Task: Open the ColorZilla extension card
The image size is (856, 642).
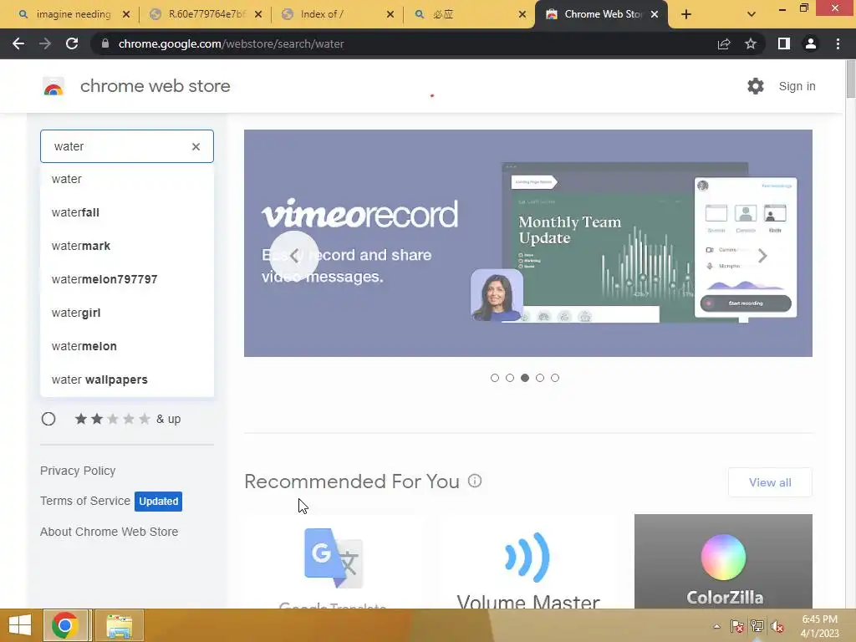Action: [x=723, y=563]
